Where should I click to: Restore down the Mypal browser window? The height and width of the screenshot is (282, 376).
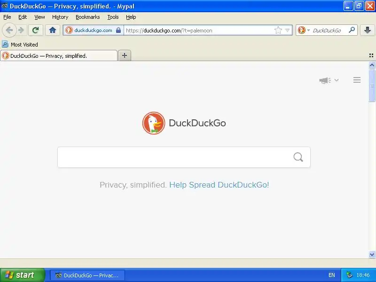tap(359, 6)
